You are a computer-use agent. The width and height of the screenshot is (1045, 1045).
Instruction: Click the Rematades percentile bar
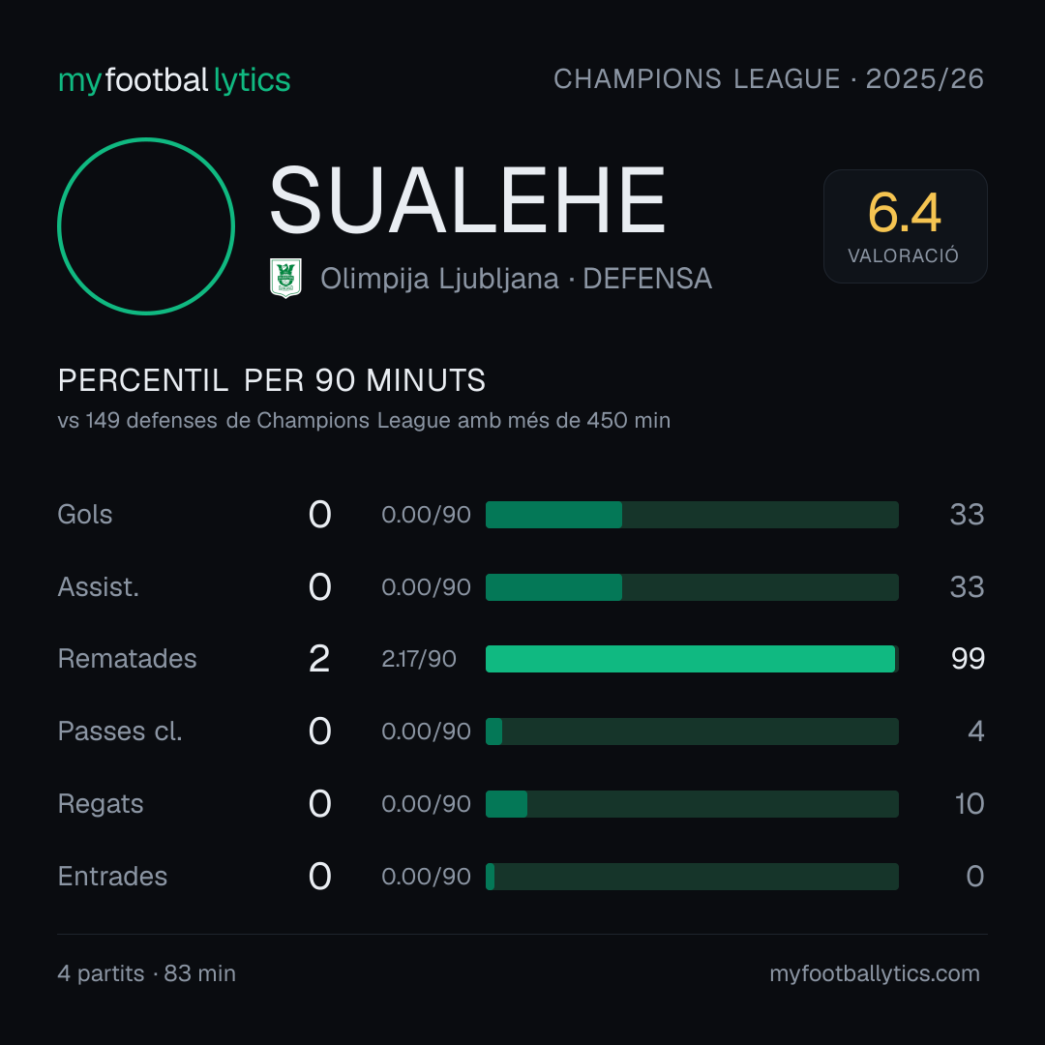692,659
